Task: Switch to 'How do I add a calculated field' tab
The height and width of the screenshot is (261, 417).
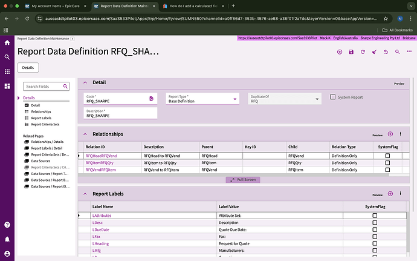Action: 193,6
